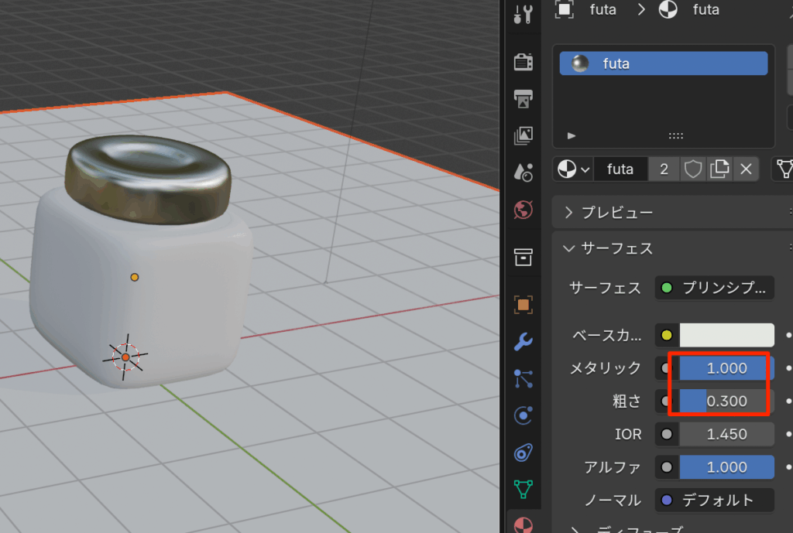Open the Render properties tab
The width and height of the screenshot is (793, 533).
(x=524, y=62)
